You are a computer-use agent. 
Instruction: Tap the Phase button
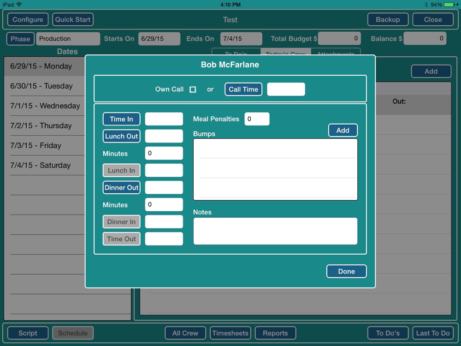coord(20,39)
